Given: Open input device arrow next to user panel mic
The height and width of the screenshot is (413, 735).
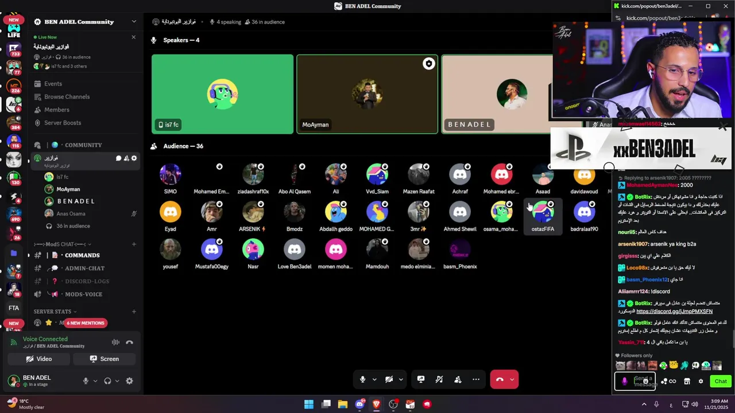Looking at the screenshot, I should click(x=95, y=381).
